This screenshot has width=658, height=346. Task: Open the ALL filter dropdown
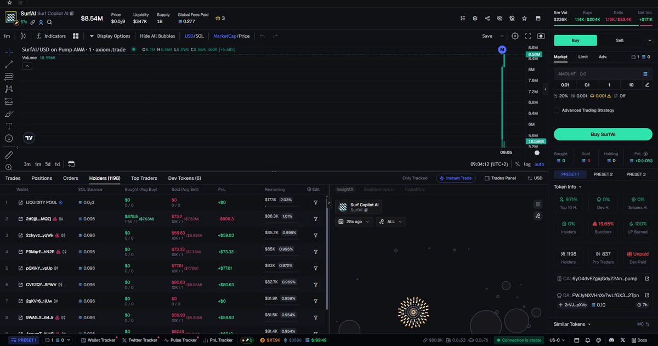[x=391, y=222]
